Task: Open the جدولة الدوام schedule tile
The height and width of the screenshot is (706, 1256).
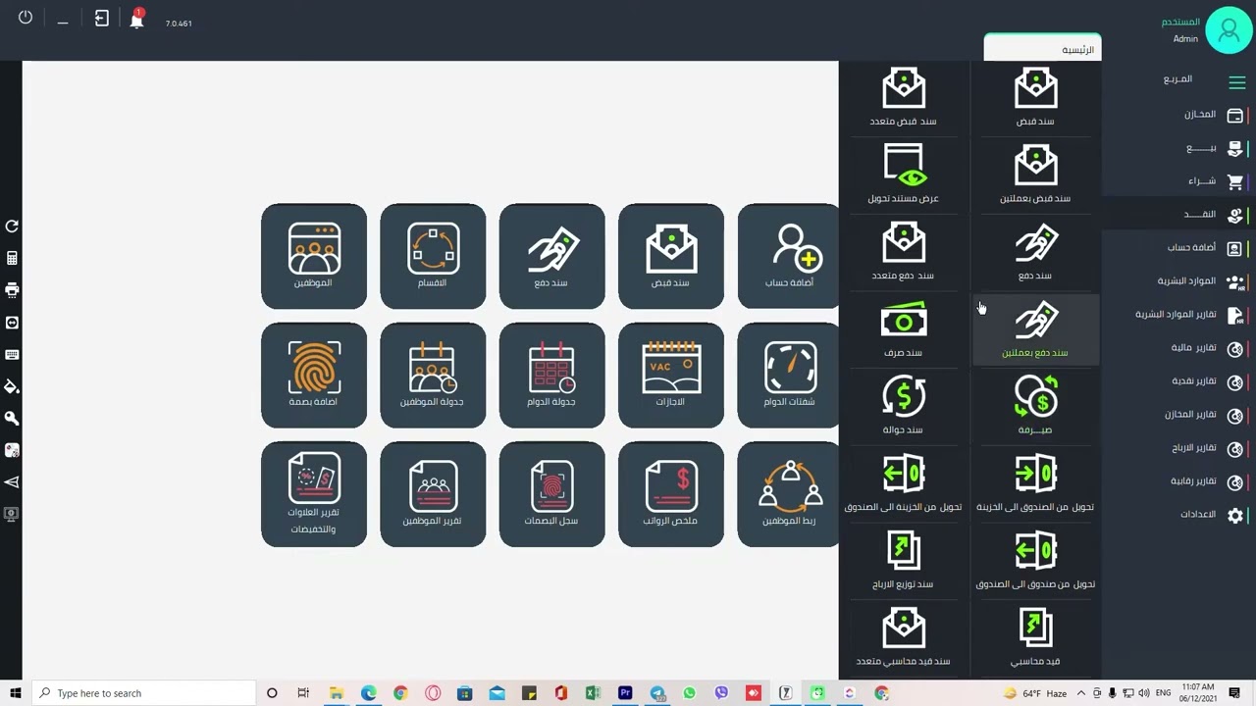Action: tap(551, 375)
